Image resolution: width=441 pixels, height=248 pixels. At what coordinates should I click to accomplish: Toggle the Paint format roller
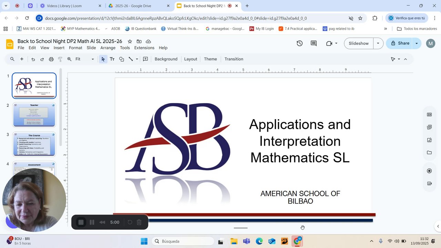click(x=60, y=59)
